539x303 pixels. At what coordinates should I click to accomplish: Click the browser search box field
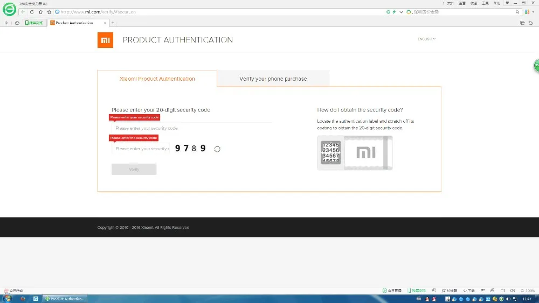462,12
